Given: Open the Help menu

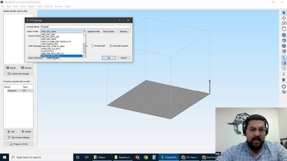Looking at the screenshot, I should 68,6.
